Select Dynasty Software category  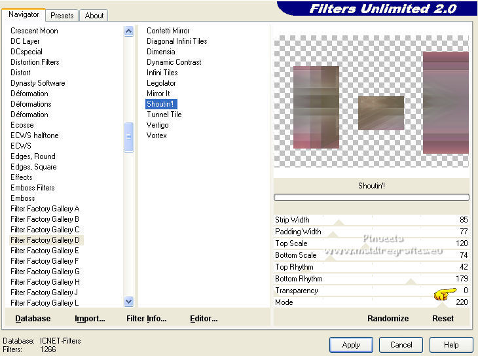click(x=38, y=83)
